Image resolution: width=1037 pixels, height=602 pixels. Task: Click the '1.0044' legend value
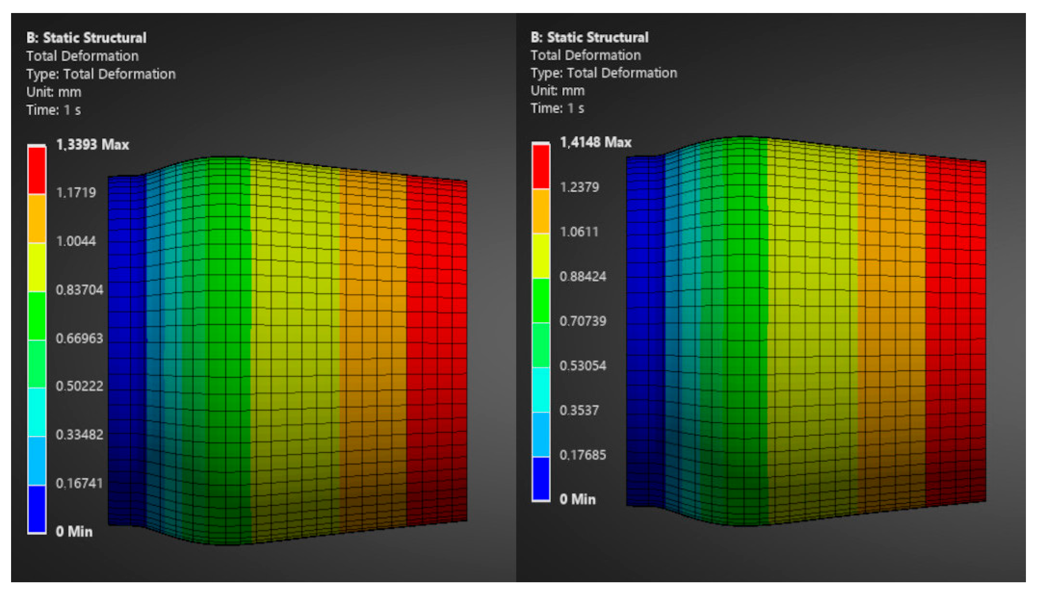(76, 241)
